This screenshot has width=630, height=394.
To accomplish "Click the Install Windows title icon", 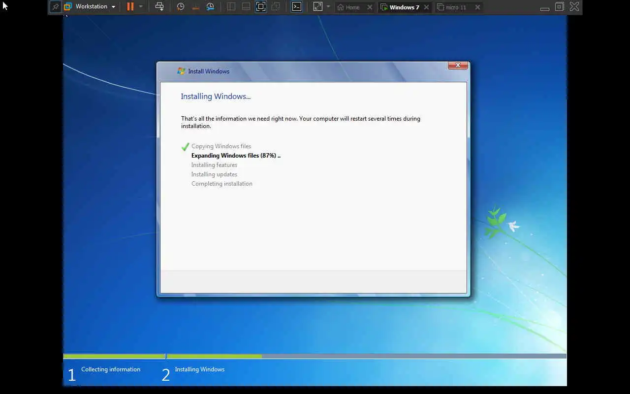I will 181,71.
